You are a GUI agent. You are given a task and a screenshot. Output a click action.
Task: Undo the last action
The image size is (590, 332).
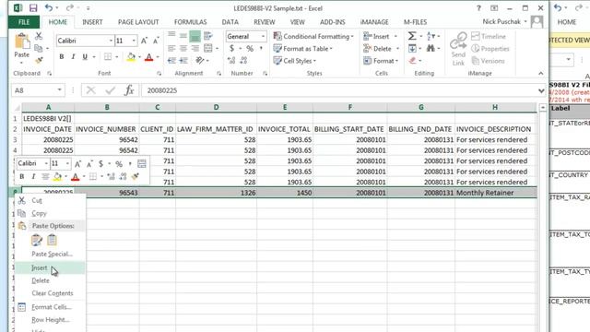pos(49,7)
